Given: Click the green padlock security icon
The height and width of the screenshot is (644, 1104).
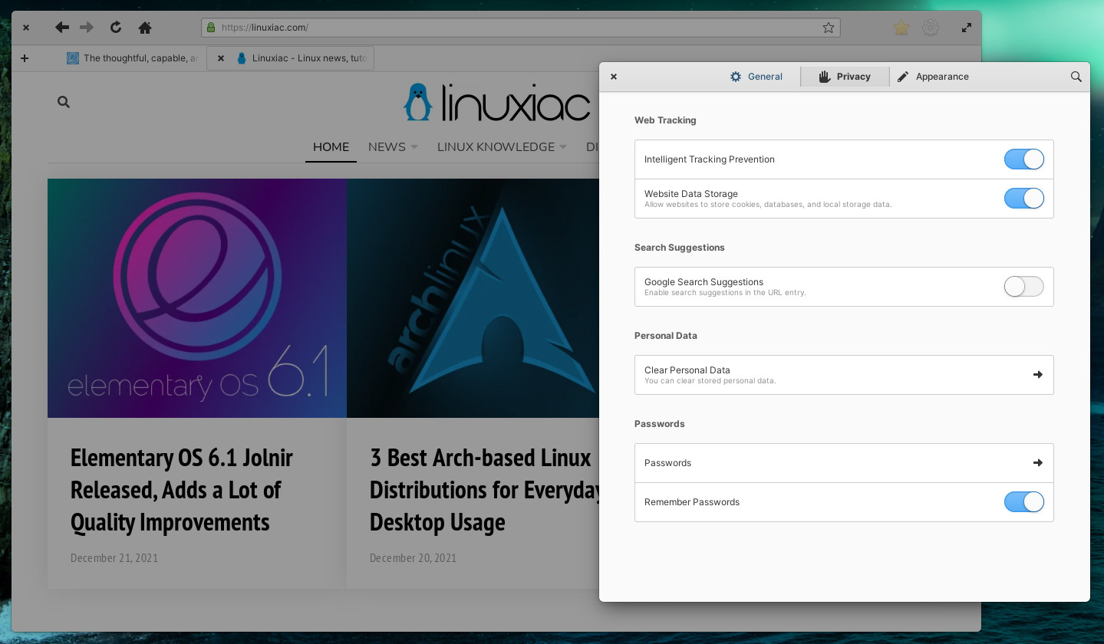Looking at the screenshot, I should pyautogui.click(x=211, y=28).
